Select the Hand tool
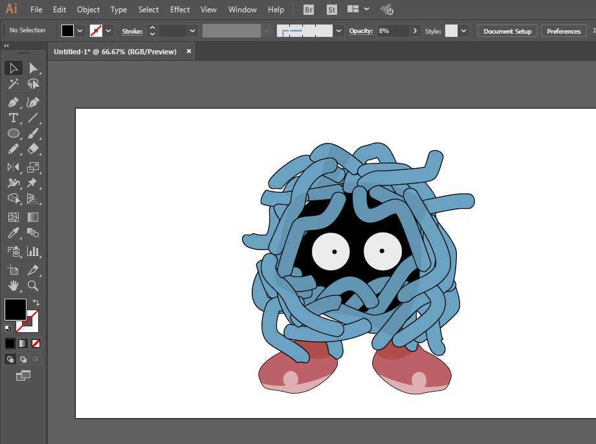The image size is (596, 444). [13, 286]
